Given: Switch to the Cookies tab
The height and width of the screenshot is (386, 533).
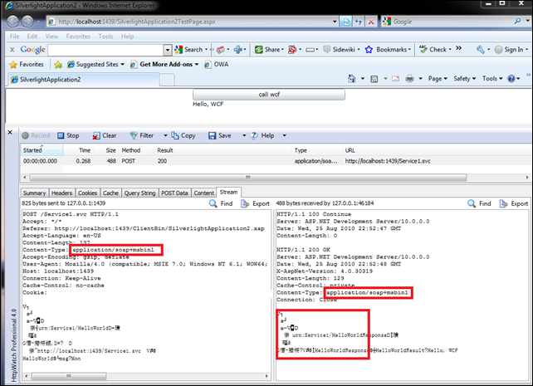Looking at the screenshot, I should coord(88,193).
